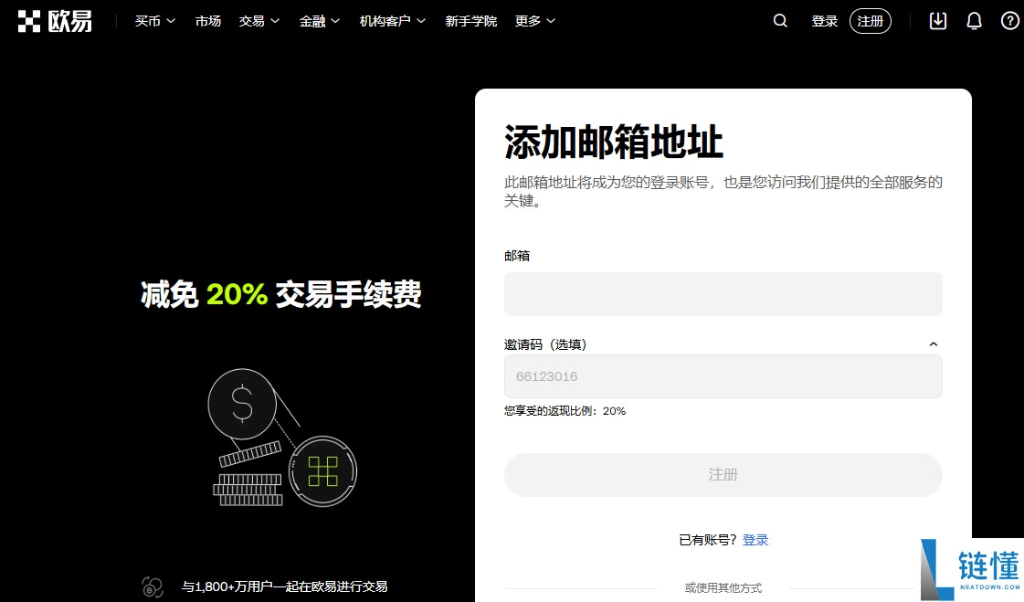Image resolution: width=1024 pixels, height=602 pixels.
Task: Click 登录 in the top bar
Action: point(824,20)
